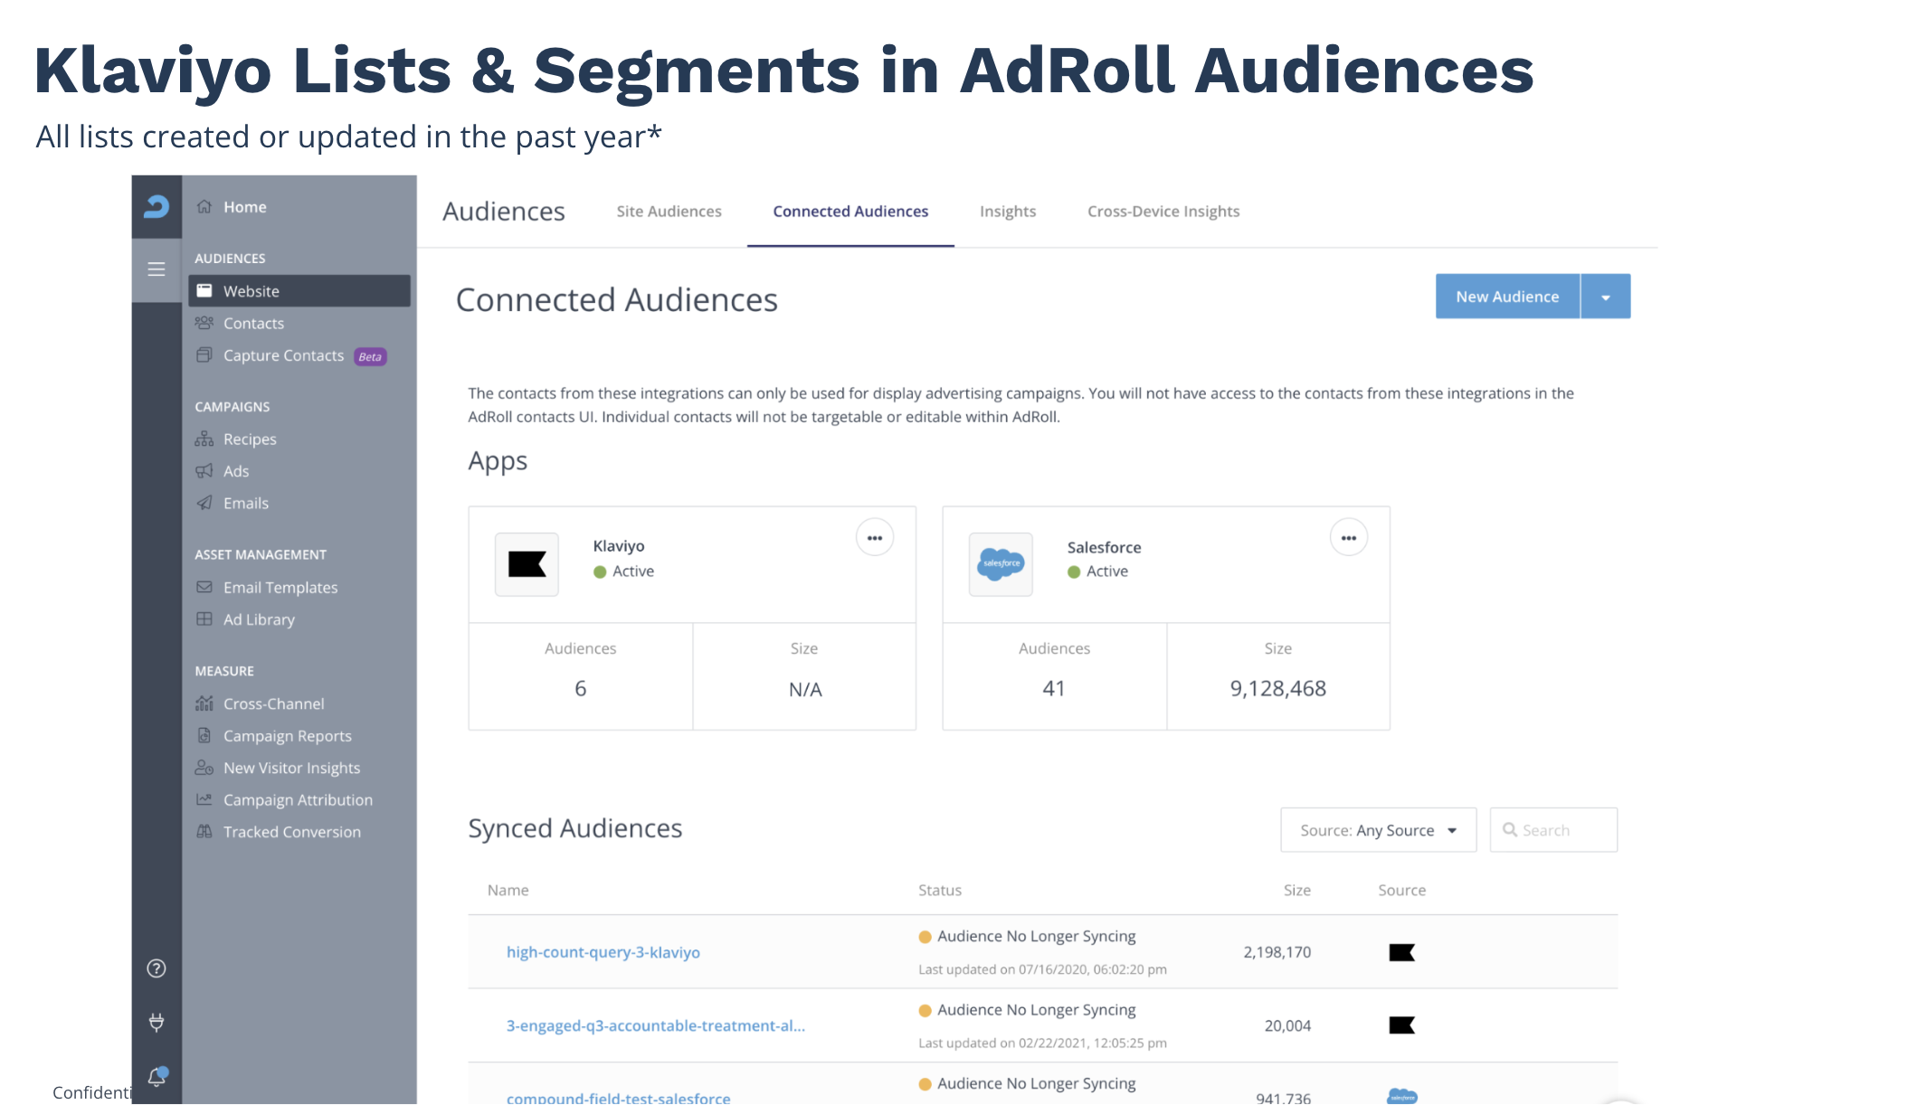Open the high-count-query-3-klaviyo audience link
The width and height of the screenshot is (1927, 1114).
click(603, 952)
